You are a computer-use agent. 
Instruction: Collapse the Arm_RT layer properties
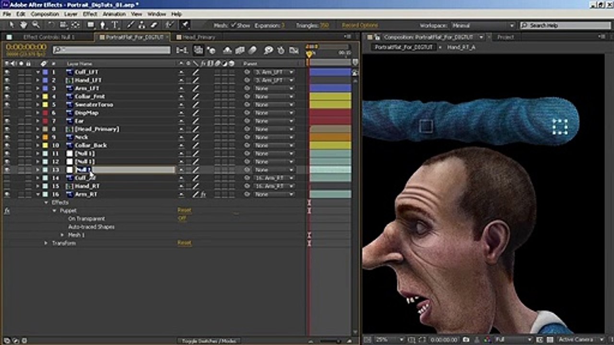tap(38, 195)
